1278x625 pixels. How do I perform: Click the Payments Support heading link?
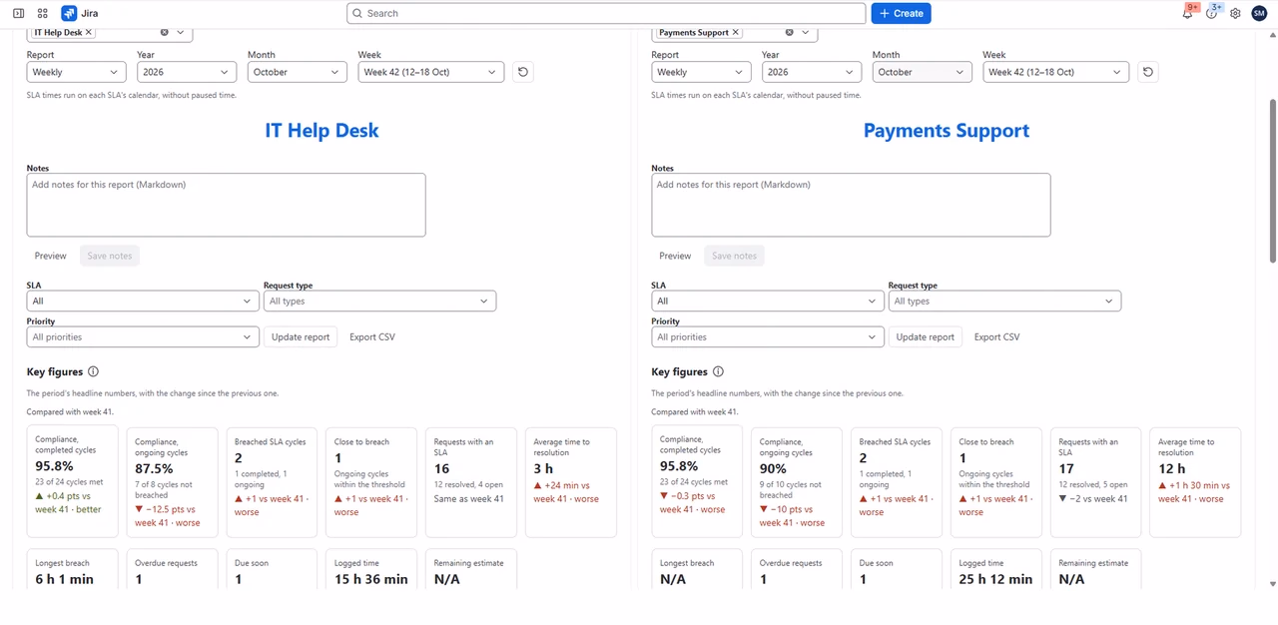[947, 130]
